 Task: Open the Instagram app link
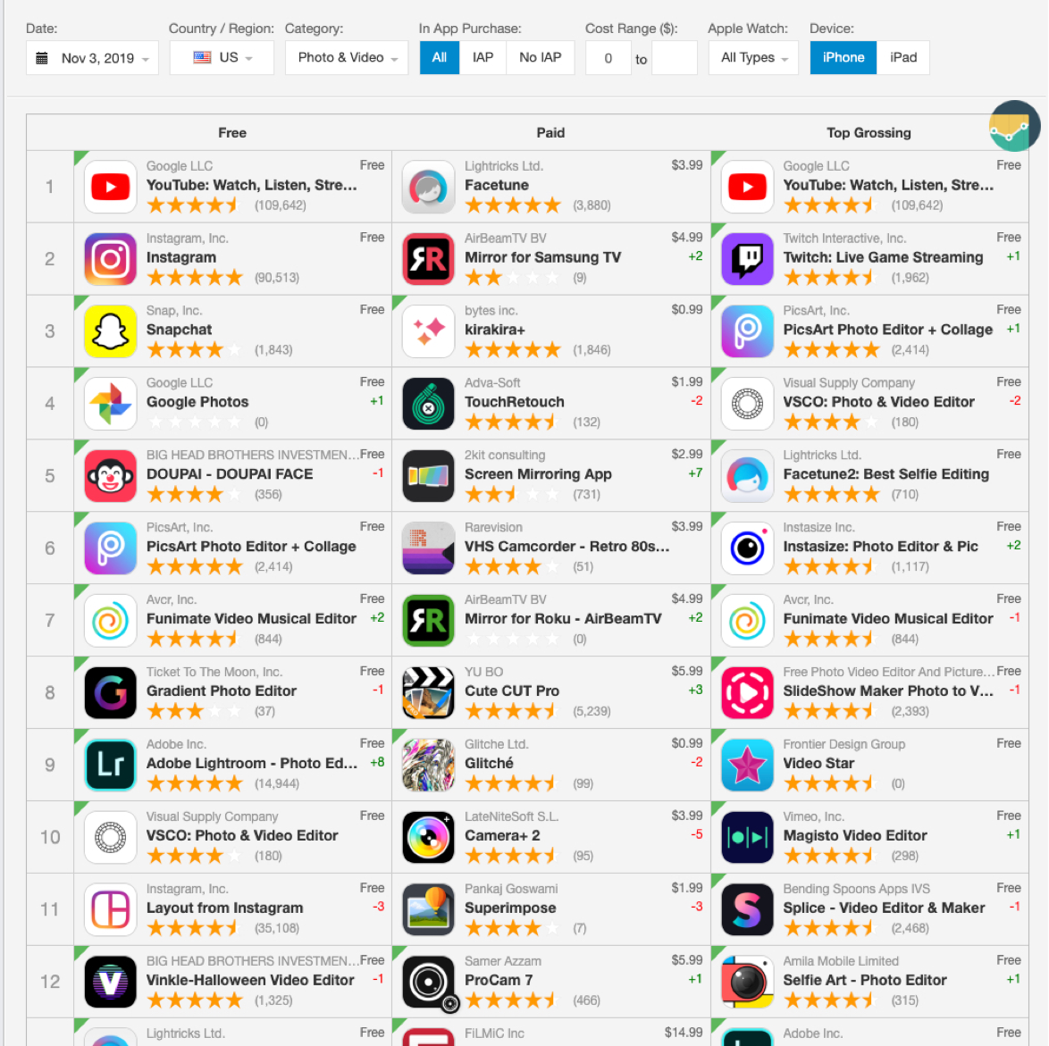[x=181, y=257]
